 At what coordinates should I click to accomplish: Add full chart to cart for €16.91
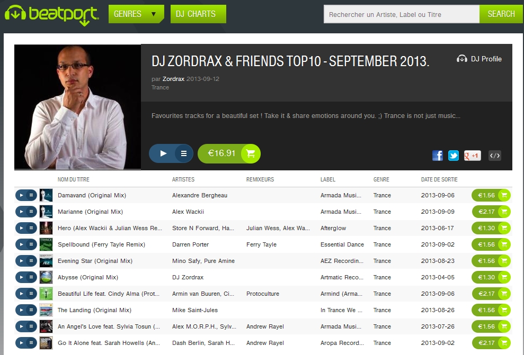tap(229, 153)
